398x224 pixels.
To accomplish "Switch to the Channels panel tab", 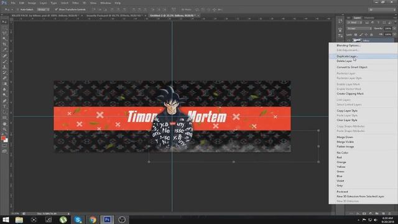I will (369, 18).
